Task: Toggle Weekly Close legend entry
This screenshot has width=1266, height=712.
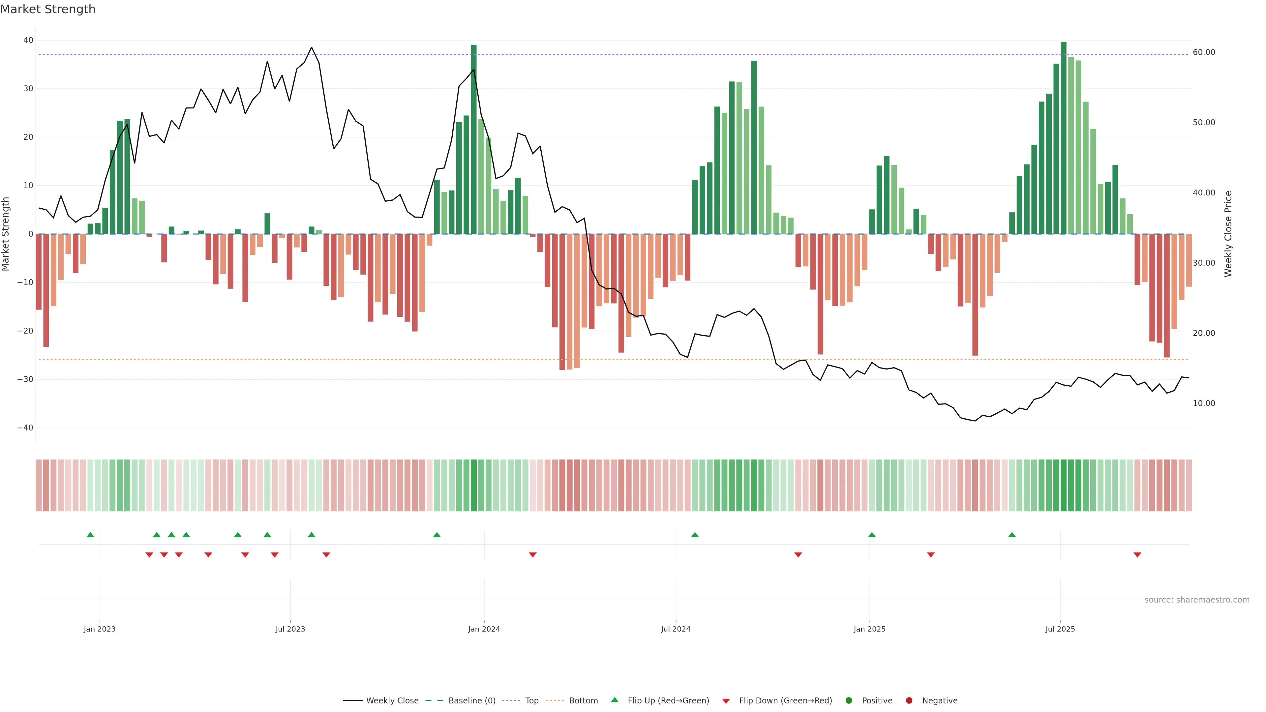Action: (x=392, y=701)
